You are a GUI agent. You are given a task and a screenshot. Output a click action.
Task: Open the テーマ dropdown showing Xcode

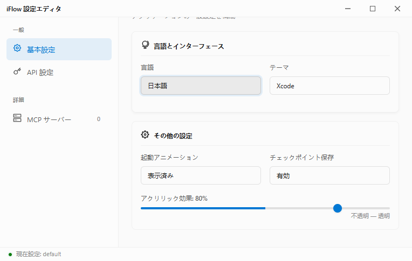pyautogui.click(x=329, y=86)
